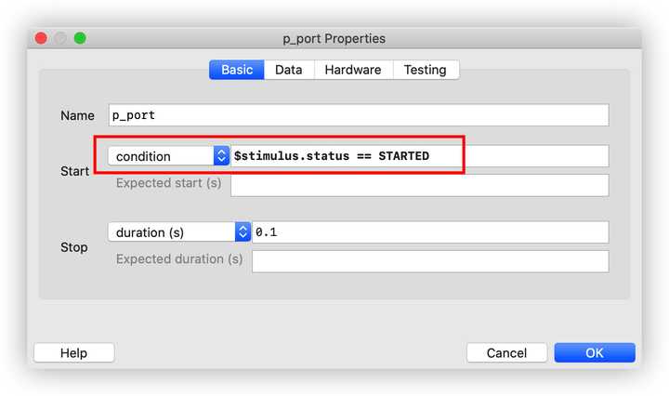Edit the Stop value field showing 0.1
The width and height of the screenshot is (669, 396).
[430, 231]
